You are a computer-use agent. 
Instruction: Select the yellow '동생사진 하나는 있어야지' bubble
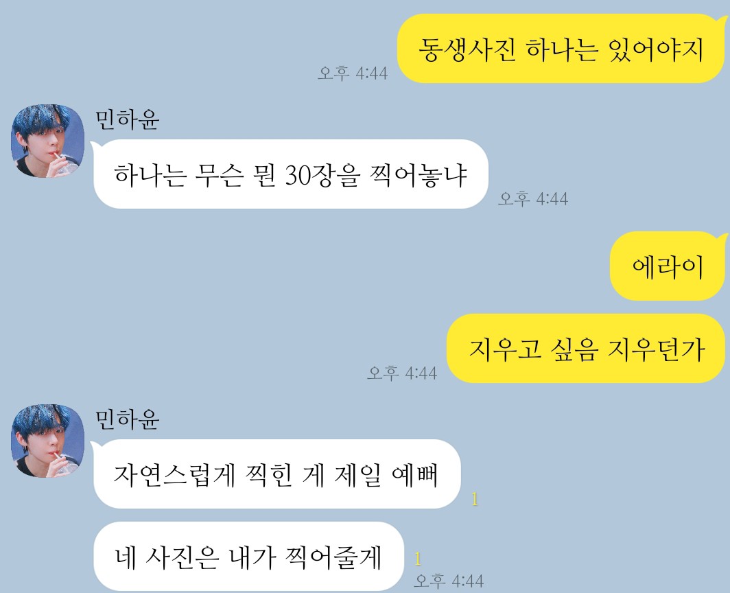[x=561, y=49]
